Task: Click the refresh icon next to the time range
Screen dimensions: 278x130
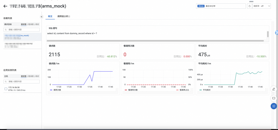Action: pos(249,6)
